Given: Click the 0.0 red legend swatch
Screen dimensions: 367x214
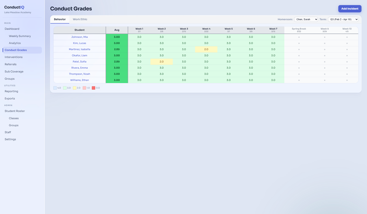Looking at the screenshot, I should pyautogui.click(x=94, y=87).
